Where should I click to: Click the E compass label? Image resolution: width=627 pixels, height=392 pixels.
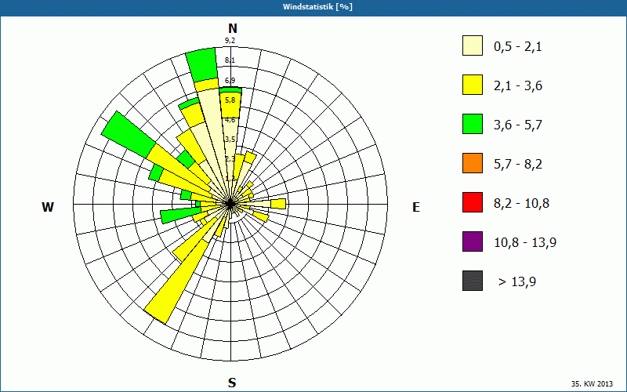[x=416, y=207]
